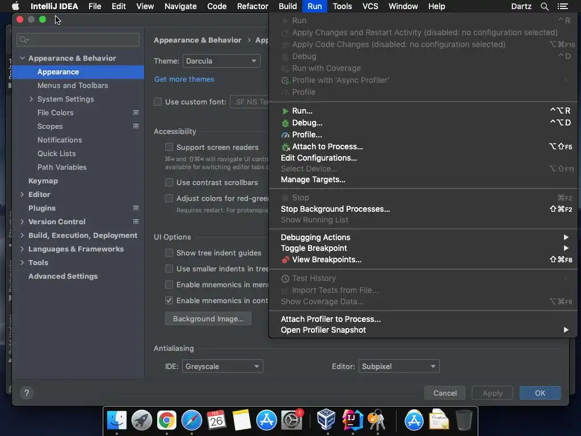Open the Editor antialiasing Subpixel dropdown
This screenshot has width=581, height=436.
pyautogui.click(x=399, y=366)
